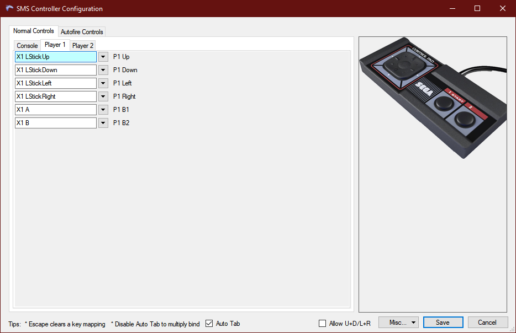Select the Player 1 tab
Screen dimensions: 516x333
click(x=55, y=45)
